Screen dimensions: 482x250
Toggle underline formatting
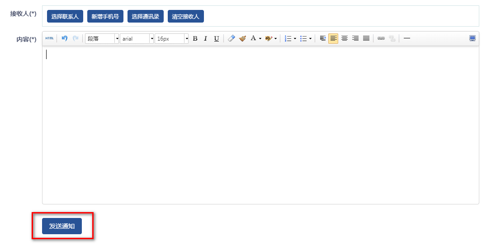(x=217, y=38)
